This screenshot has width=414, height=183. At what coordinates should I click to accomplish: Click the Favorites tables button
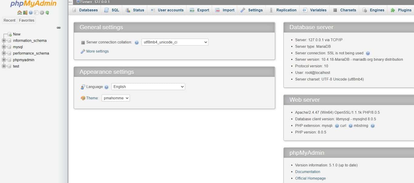27,20
